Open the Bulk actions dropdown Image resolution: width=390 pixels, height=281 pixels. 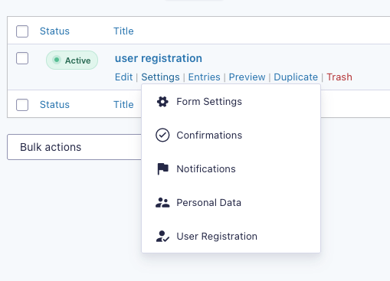click(74, 147)
